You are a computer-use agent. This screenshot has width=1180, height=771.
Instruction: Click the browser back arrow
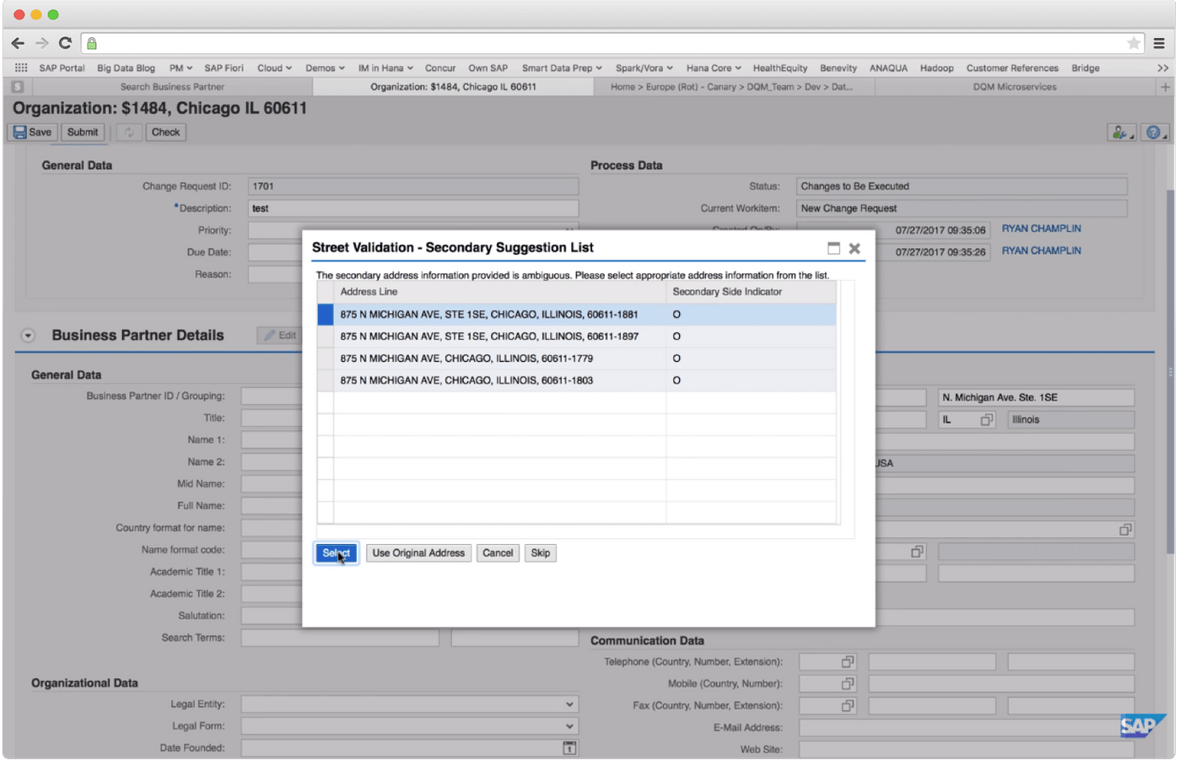18,43
